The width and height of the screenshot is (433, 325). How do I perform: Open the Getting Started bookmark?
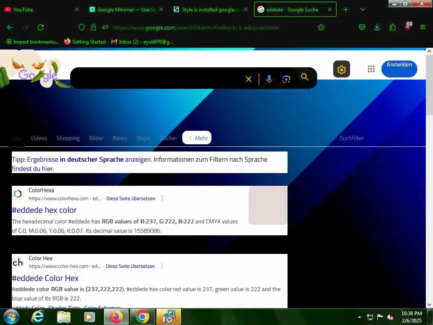(85, 42)
